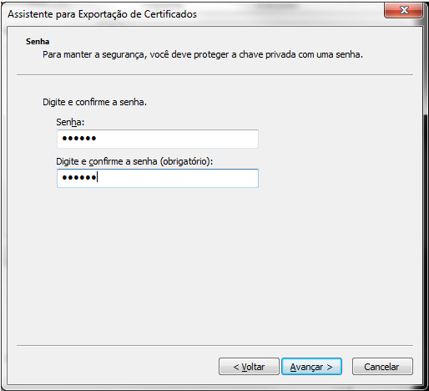This screenshot has width=429, height=391.
Task: Go back with the Voltar button
Action: coord(249,367)
